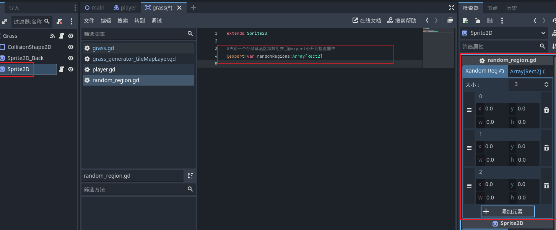Go to previous object in inspector history
The width and height of the screenshot is (556, 230).
click(535, 21)
